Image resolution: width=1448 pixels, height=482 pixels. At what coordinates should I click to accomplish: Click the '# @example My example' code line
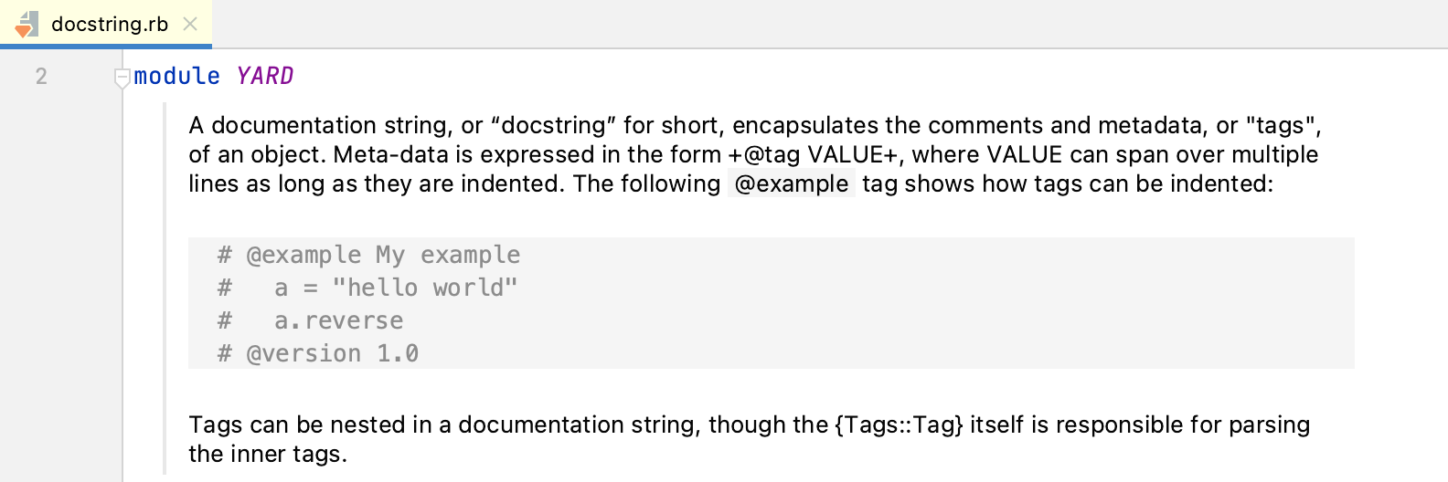click(x=369, y=255)
